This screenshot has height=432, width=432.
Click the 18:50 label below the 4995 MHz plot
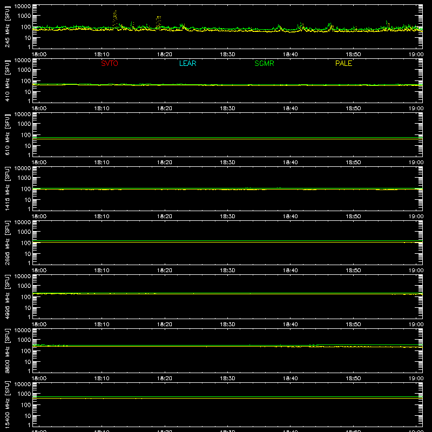coord(353,325)
